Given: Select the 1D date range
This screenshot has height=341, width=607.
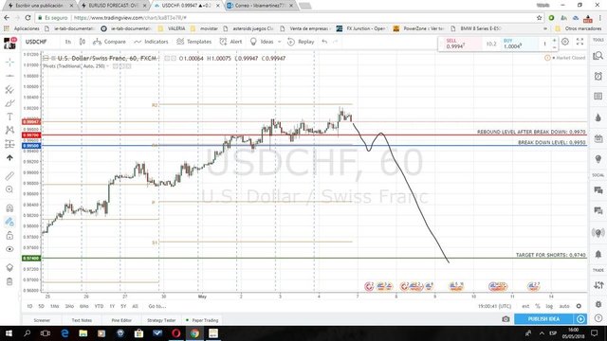Looking at the screenshot, I should 29,306.
